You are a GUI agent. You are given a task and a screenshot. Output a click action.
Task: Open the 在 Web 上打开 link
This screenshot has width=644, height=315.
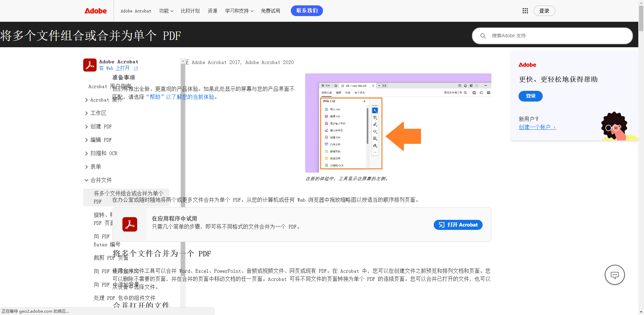(x=114, y=68)
